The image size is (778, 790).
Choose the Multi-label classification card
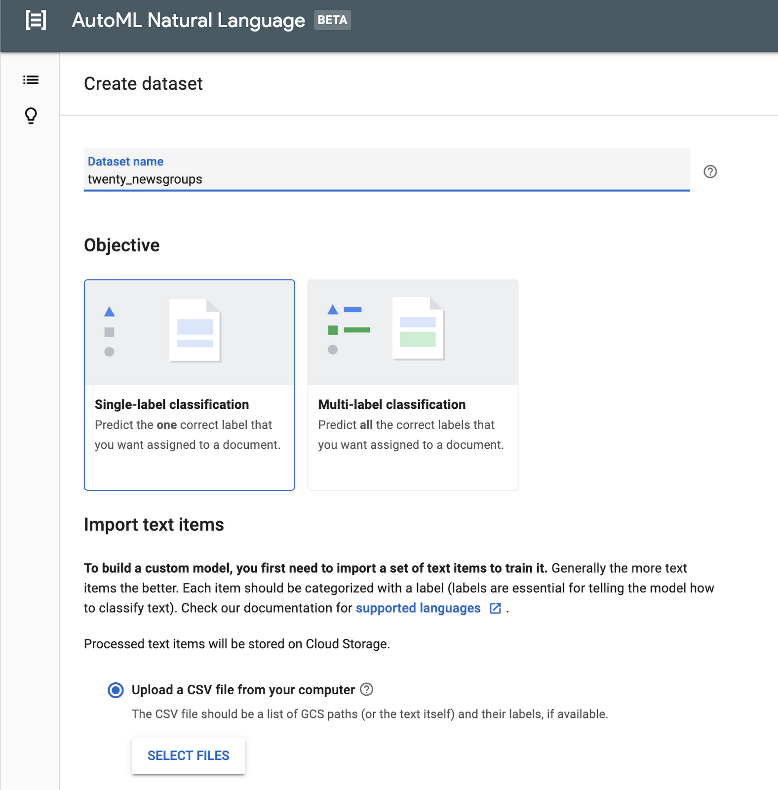point(413,385)
